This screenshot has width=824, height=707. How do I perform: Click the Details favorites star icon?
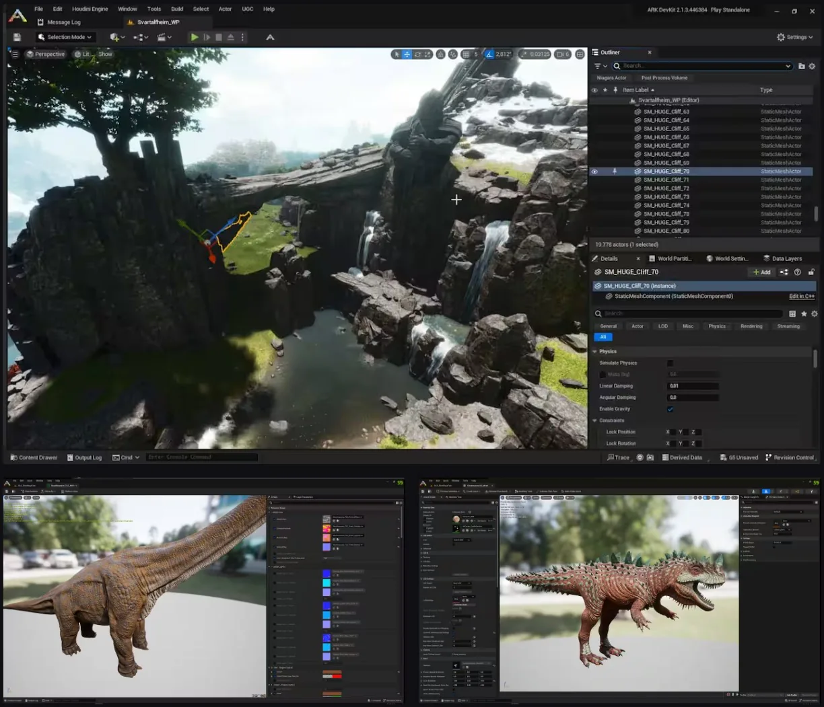point(804,313)
